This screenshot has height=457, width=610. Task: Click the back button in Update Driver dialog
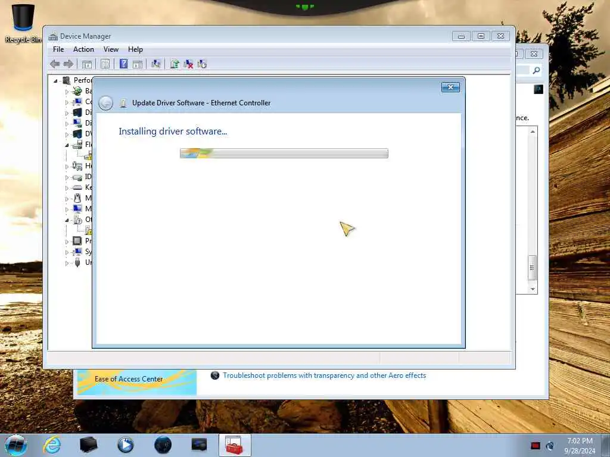pos(106,103)
